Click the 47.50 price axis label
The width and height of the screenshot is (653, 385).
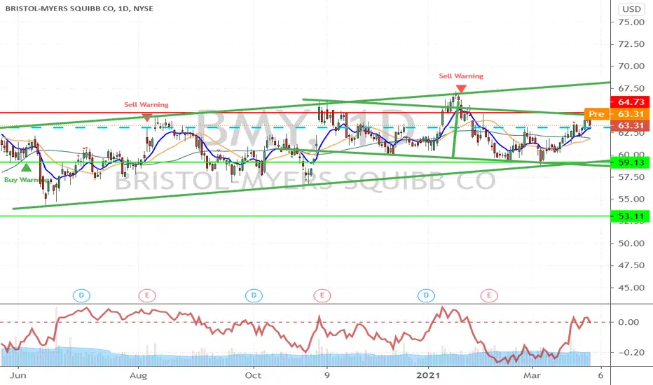point(631,265)
